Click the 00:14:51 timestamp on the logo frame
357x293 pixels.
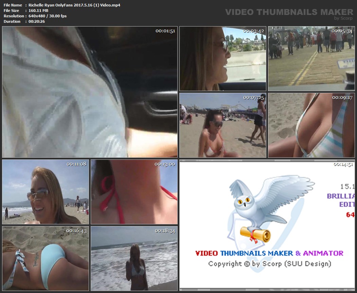(343, 164)
